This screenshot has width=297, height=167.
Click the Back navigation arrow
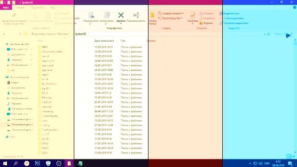(4, 34)
